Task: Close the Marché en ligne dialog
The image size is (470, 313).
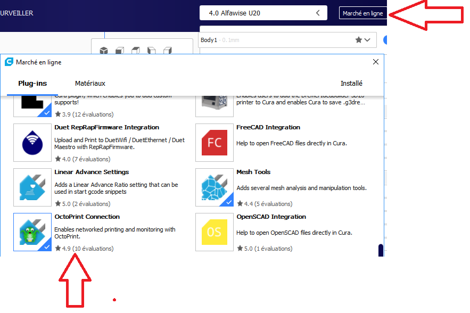Action: tap(376, 62)
